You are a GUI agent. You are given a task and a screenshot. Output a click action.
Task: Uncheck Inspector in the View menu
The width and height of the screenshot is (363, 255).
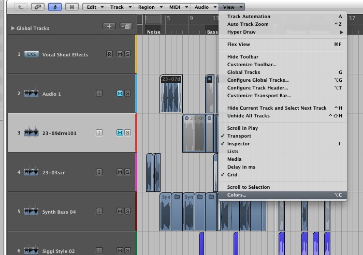[x=283, y=144]
